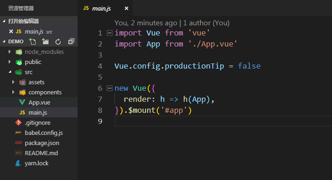Fold the import block on line 1
This screenshot has width=332, height=180.
109,33
